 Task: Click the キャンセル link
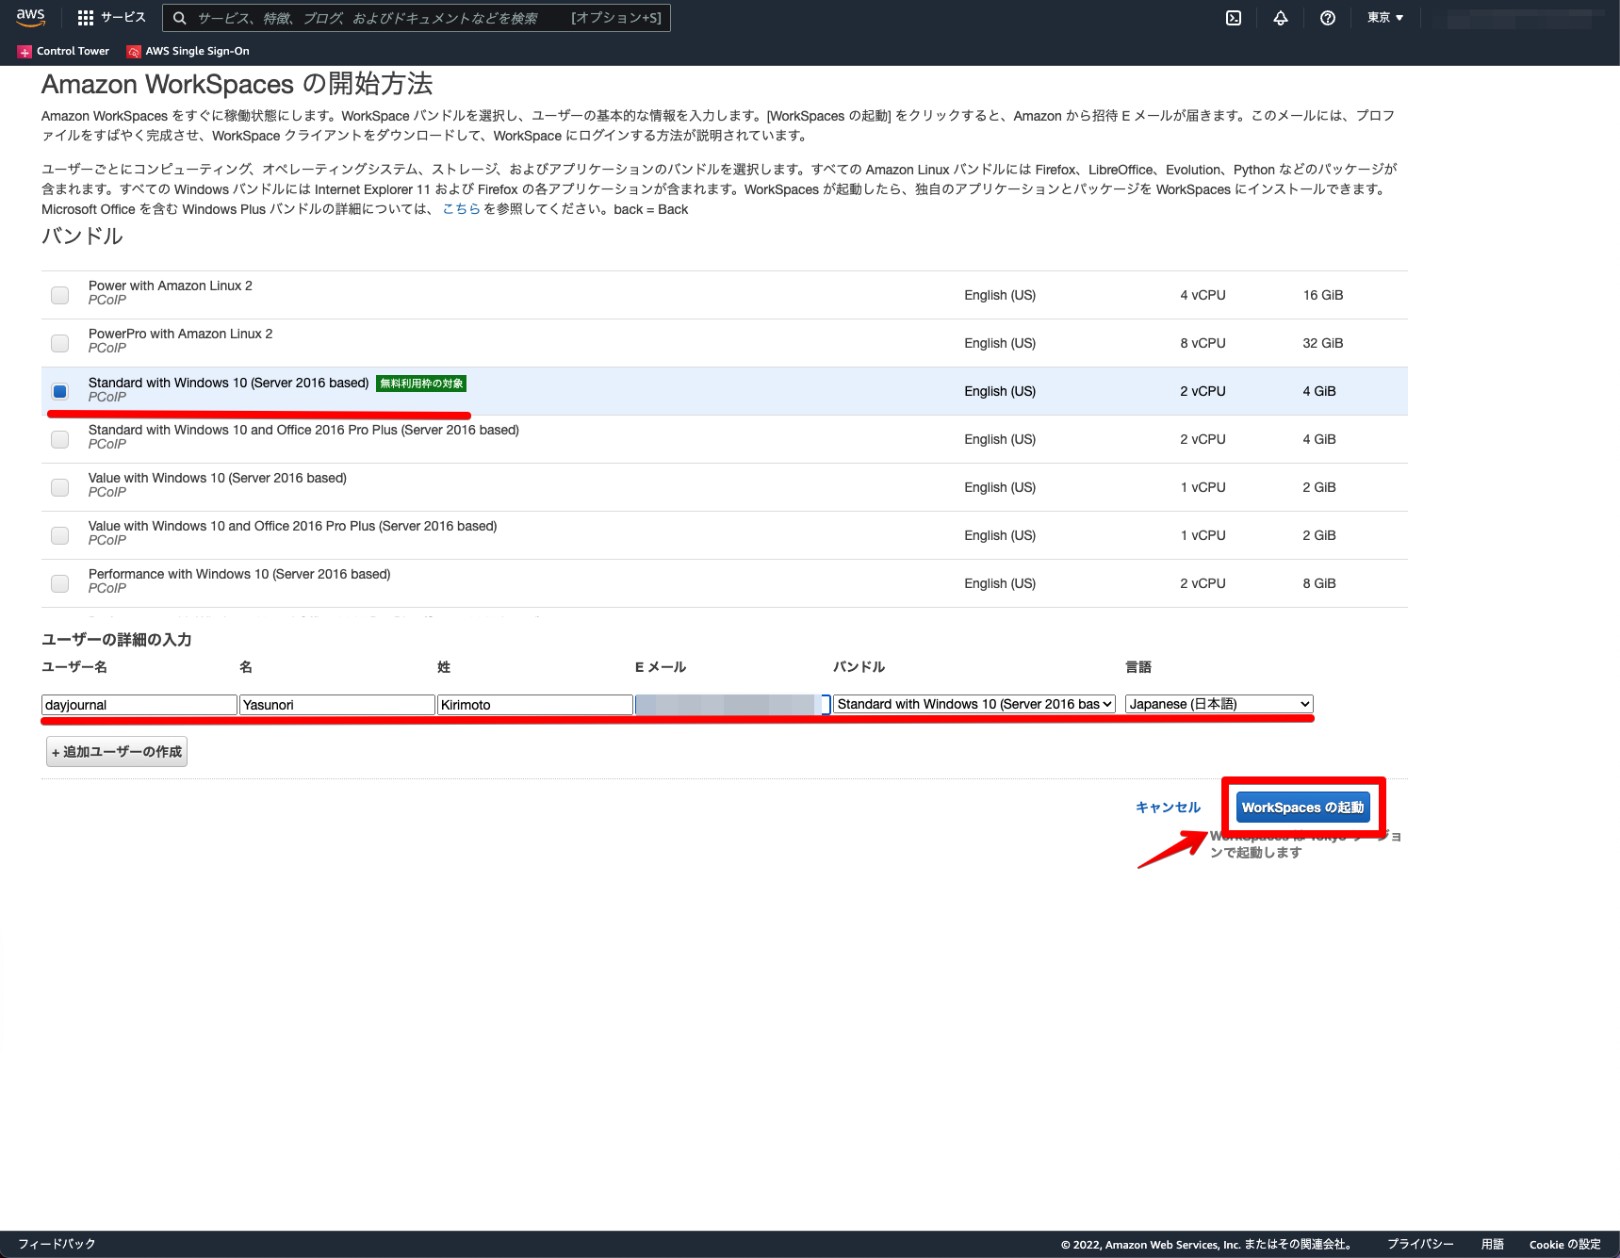(x=1168, y=808)
